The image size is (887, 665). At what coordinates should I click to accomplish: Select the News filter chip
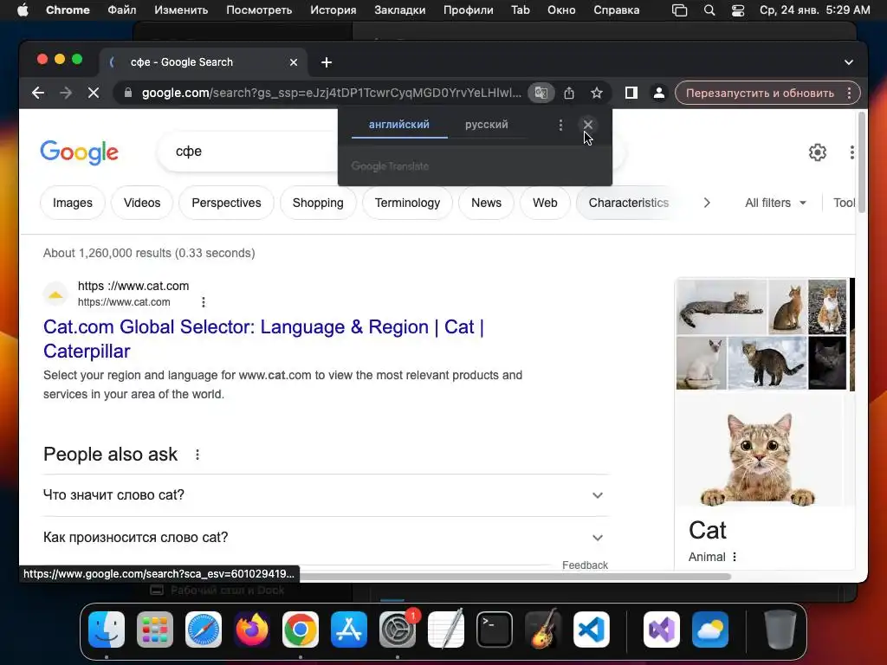pos(487,203)
